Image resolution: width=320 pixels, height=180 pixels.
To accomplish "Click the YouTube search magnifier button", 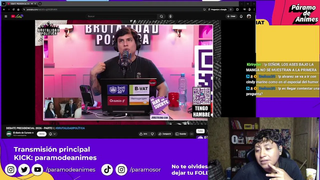I will (x=161, y=16).
